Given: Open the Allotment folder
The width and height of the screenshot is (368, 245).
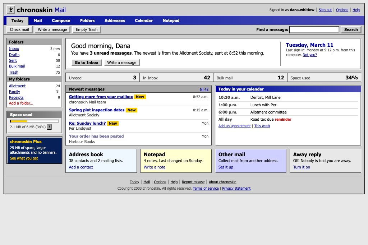Looking at the screenshot, I should 17,86.
